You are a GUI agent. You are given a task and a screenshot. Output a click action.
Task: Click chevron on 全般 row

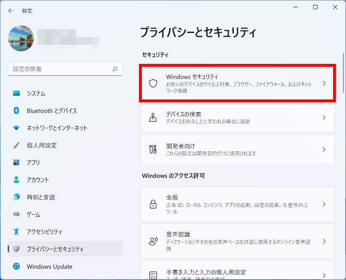324,204
